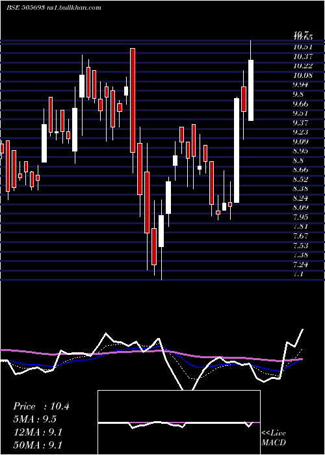Image resolution: width=325 pixels, height=455 pixels.
Task: Click the 10.37 price axis label
Action: (303, 57)
